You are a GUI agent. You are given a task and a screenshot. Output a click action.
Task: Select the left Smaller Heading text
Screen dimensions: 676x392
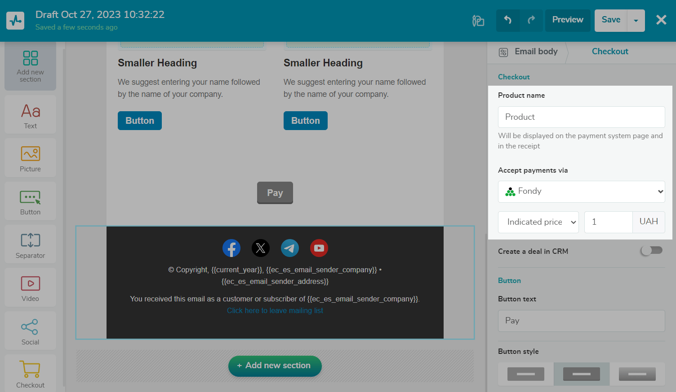[157, 63]
